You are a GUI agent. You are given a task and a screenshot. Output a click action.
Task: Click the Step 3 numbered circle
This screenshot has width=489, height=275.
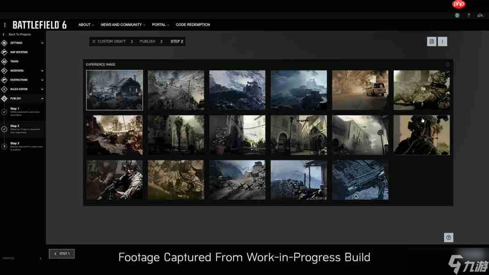(x=4, y=146)
